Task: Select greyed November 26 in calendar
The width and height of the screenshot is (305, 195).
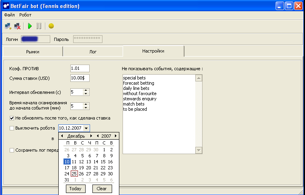Action: [67, 150]
